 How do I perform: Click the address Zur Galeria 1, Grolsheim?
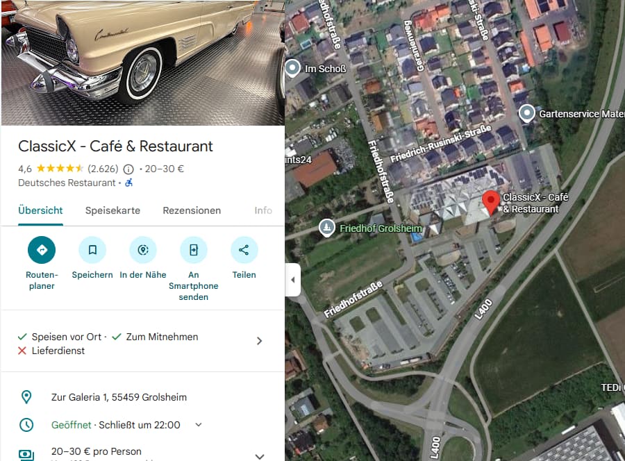119,397
